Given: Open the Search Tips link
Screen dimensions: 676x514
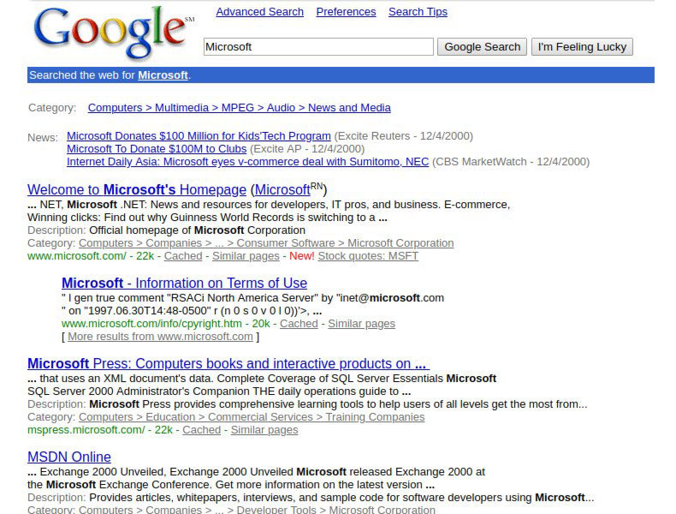Looking at the screenshot, I should pos(418,12).
